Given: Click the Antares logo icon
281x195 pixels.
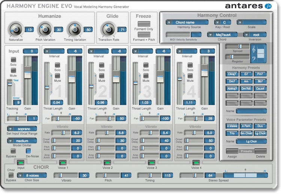Looking at the screenshot, I should click(268, 6).
